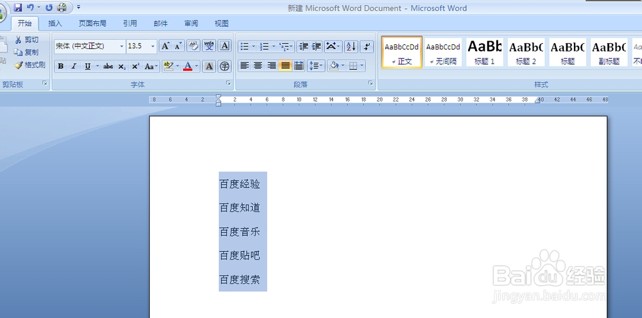Toggle bold formatting

(x=60, y=66)
